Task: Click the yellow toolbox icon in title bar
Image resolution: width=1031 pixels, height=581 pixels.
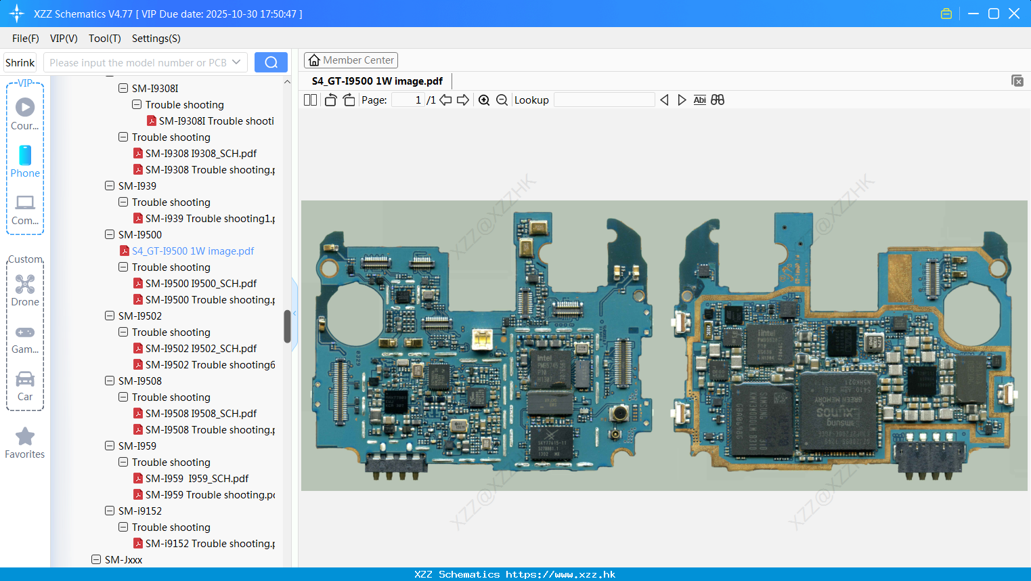Action: click(x=946, y=14)
